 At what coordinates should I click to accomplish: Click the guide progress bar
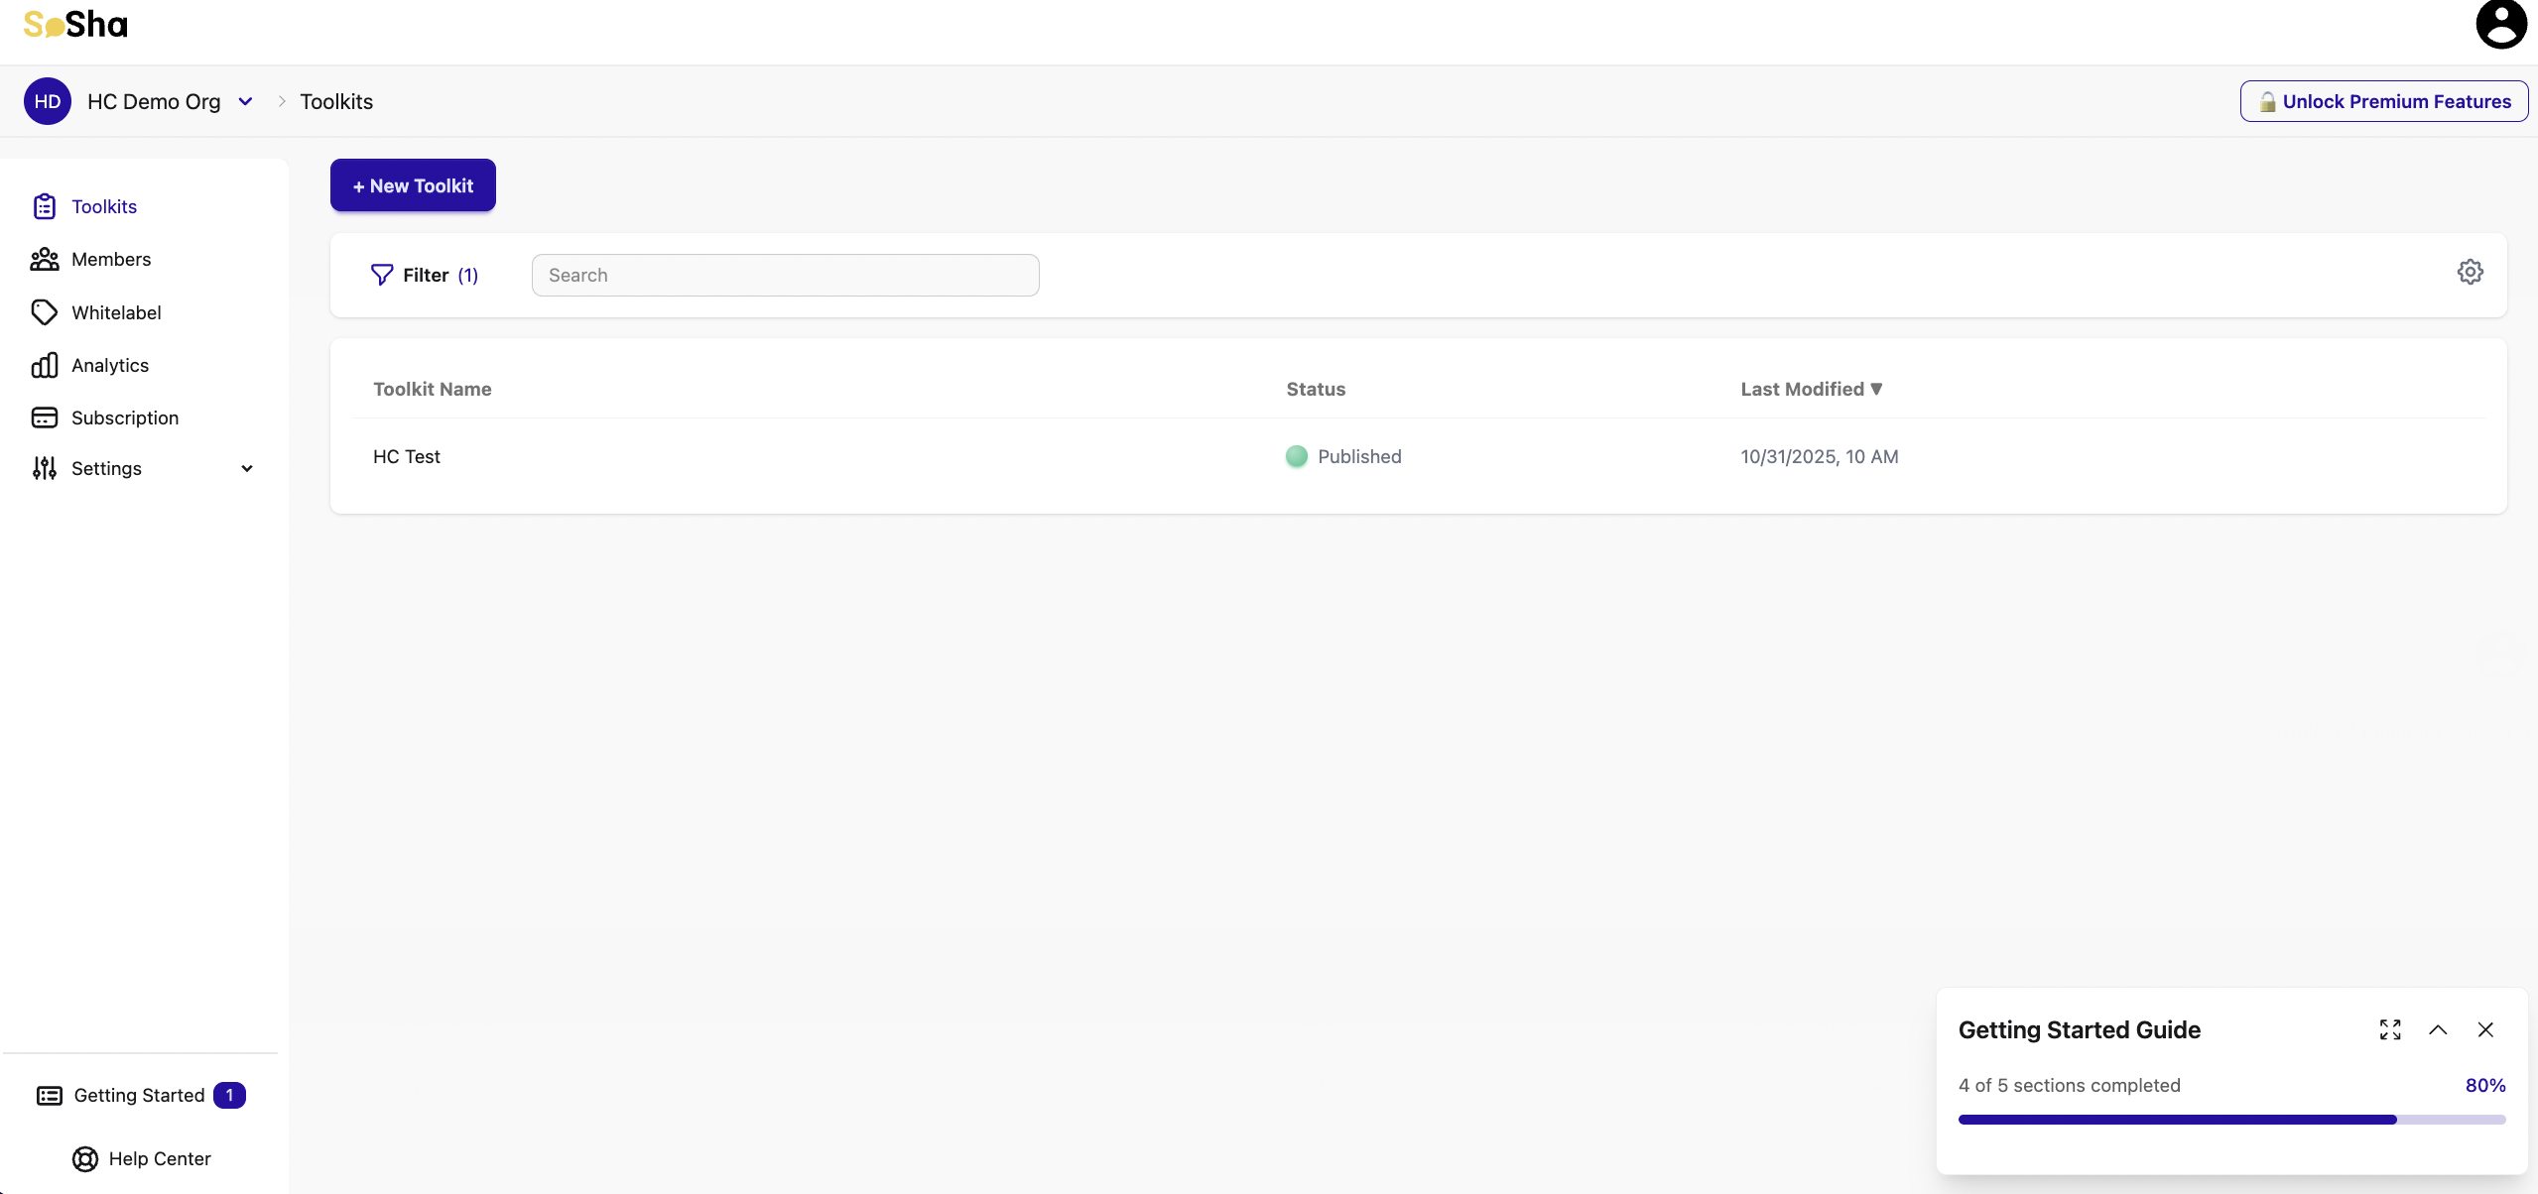point(2231,1119)
